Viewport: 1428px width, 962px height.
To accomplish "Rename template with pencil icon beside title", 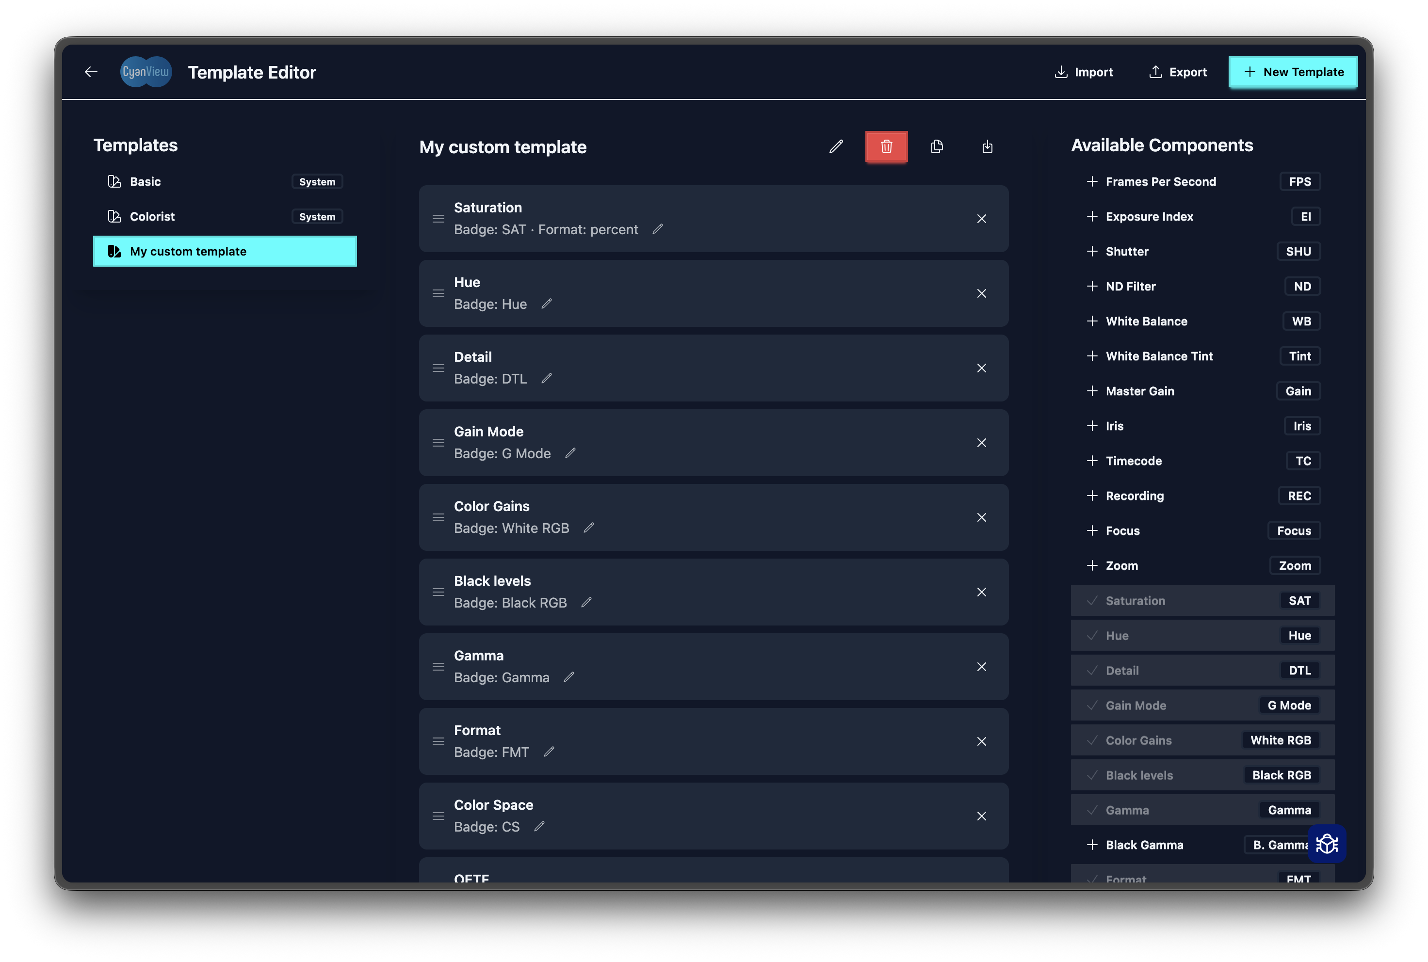I will pyautogui.click(x=836, y=146).
